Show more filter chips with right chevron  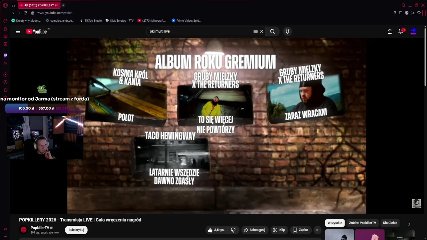pyautogui.click(x=409, y=224)
